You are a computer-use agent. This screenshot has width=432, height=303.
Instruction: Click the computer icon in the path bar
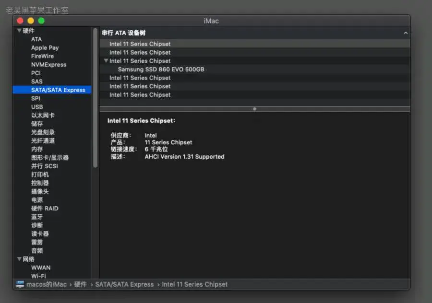20,284
